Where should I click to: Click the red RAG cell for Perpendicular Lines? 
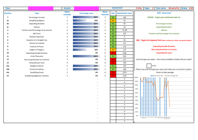[113, 63]
